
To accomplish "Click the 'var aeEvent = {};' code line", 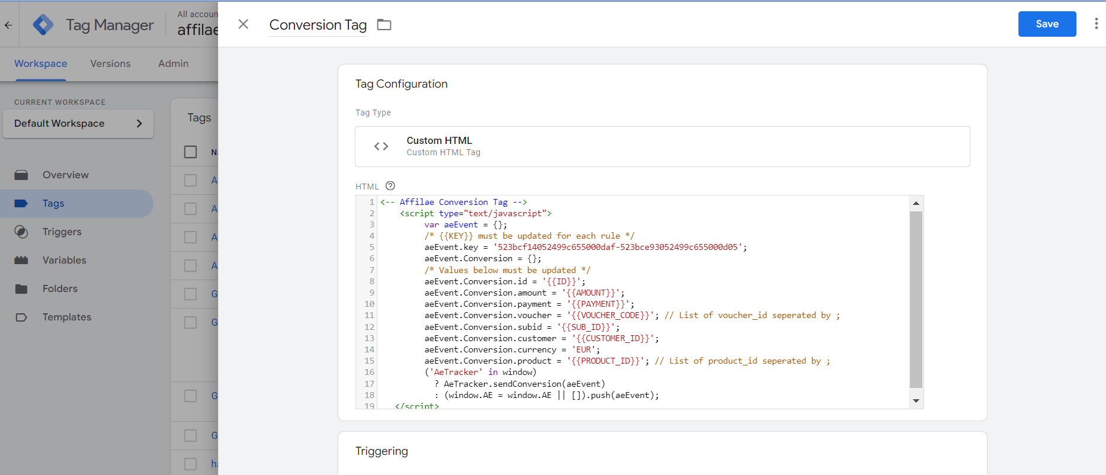I will coord(466,224).
